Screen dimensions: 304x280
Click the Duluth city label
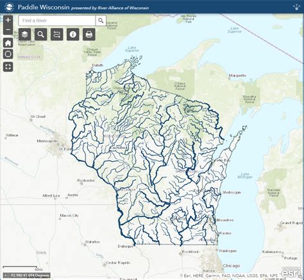[x=97, y=65]
